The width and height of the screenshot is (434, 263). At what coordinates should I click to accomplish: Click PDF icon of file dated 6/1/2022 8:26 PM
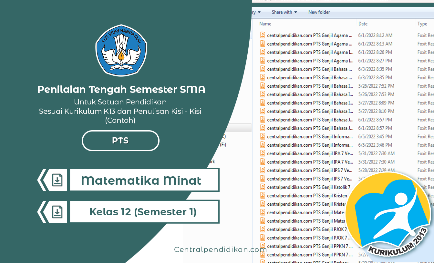[x=263, y=52]
